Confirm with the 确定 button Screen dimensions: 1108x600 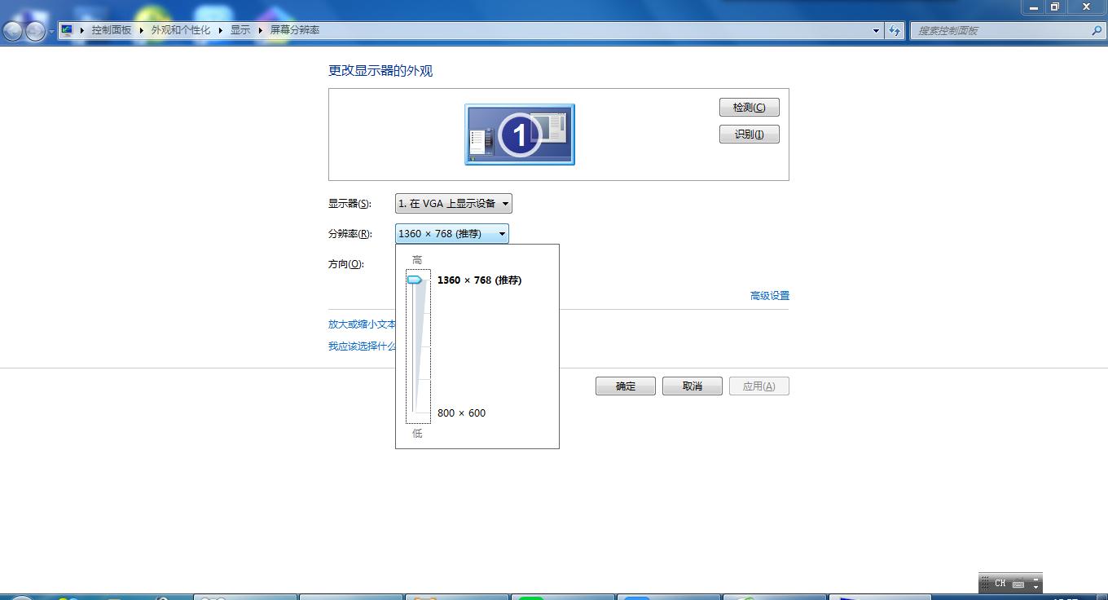(626, 386)
